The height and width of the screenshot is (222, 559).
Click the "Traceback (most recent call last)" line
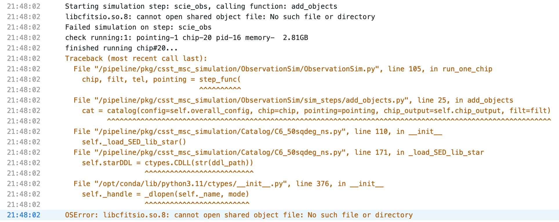(136, 59)
